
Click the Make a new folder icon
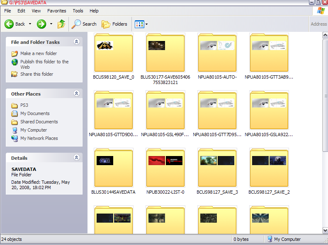15,54
